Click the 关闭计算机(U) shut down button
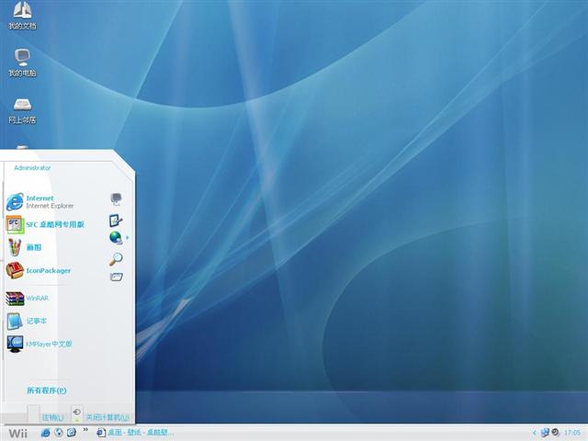This screenshot has height=441, width=588. click(108, 417)
